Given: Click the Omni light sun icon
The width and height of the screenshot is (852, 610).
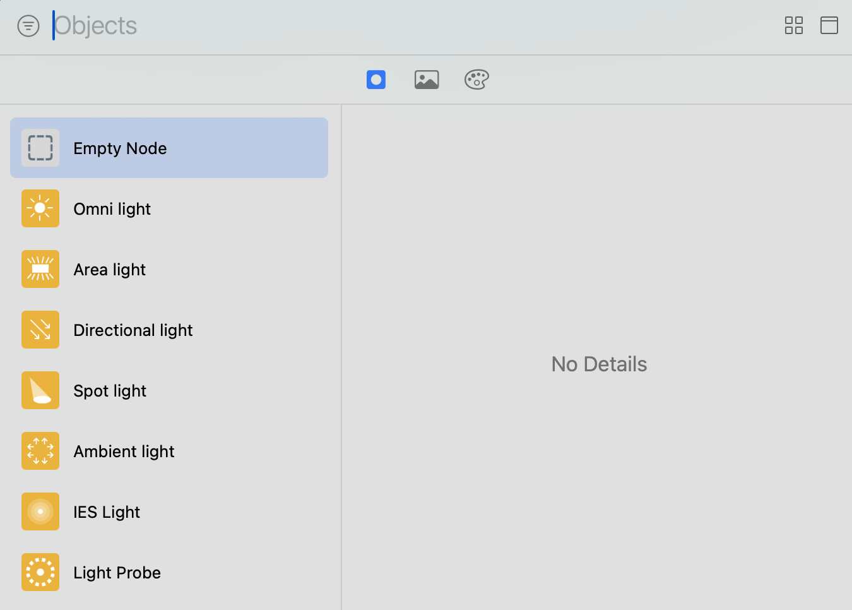Looking at the screenshot, I should pyautogui.click(x=40, y=208).
